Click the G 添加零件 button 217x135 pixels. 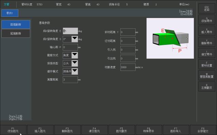tap(207, 20)
